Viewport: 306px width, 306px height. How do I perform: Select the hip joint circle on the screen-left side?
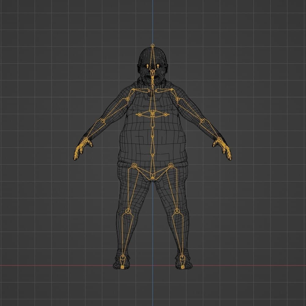point(134,166)
